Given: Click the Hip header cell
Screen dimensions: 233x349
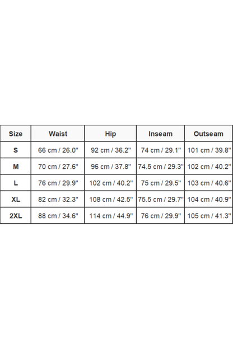Looking at the screenshot, I should coord(110,134).
